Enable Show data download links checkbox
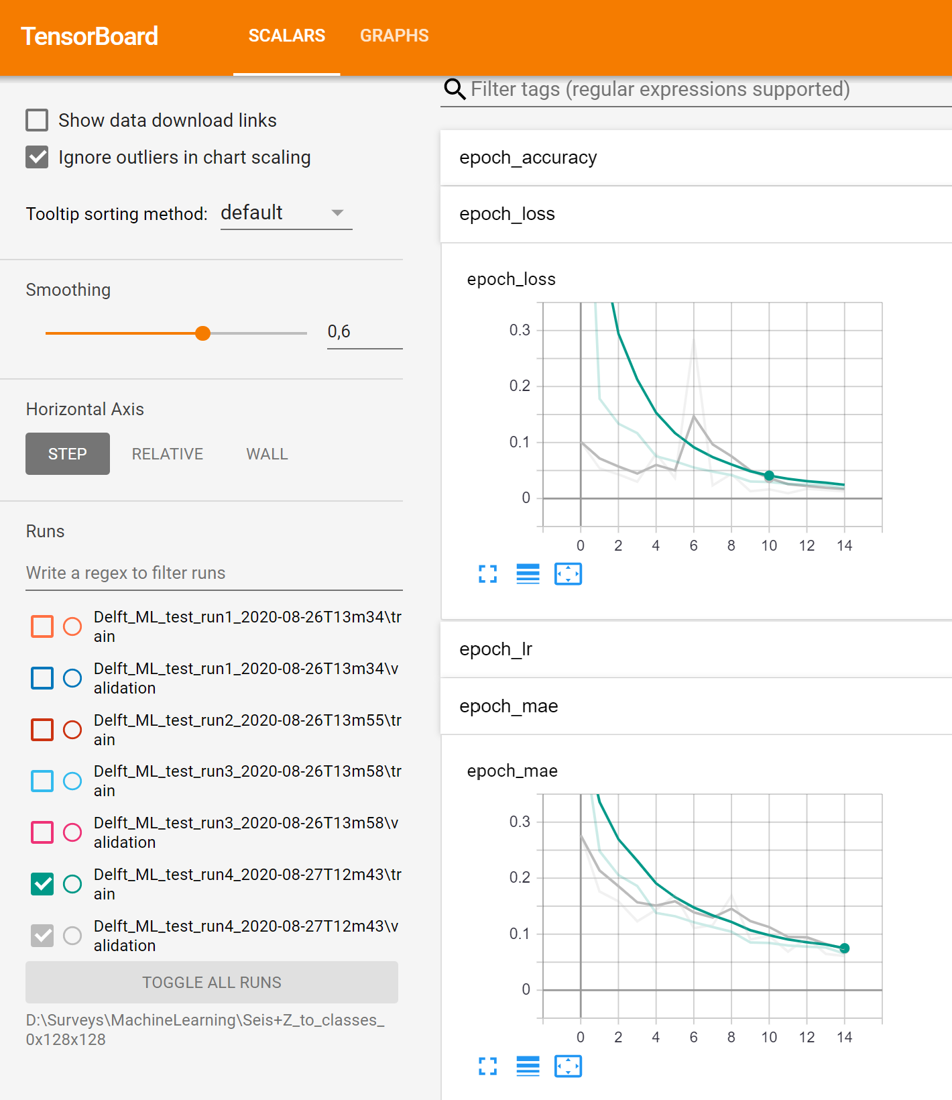Image resolution: width=952 pixels, height=1100 pixels. click(37, 120)
